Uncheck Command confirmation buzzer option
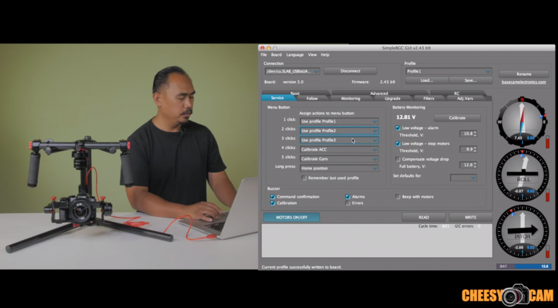558x308 pixels. 272,197
